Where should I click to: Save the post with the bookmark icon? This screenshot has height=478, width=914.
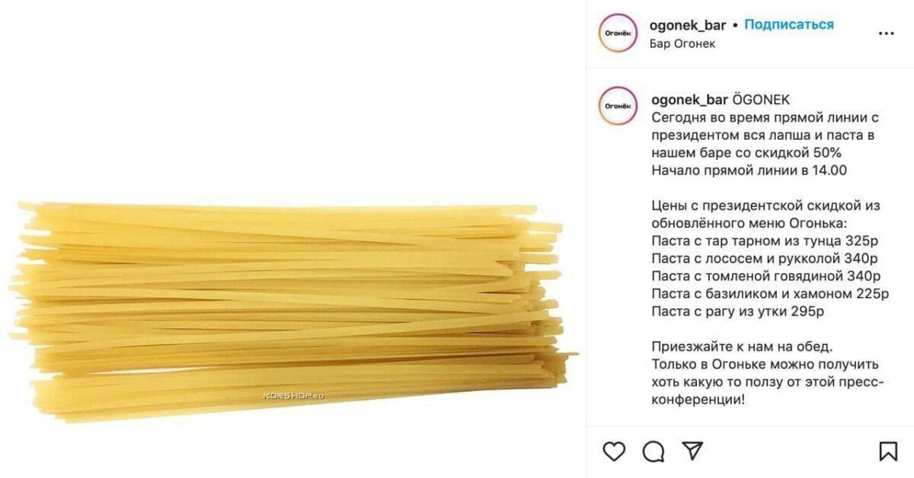888,451
